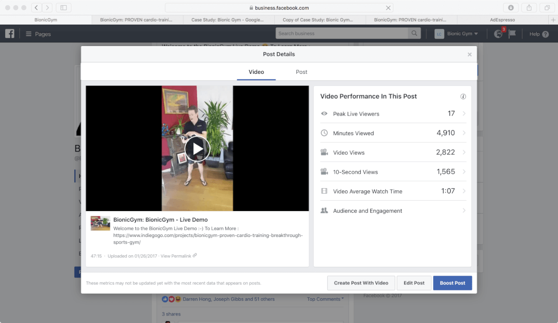Click the camera icon beside Video Views
The width and height of the screenshot is (558, 323).
point(324,152)
